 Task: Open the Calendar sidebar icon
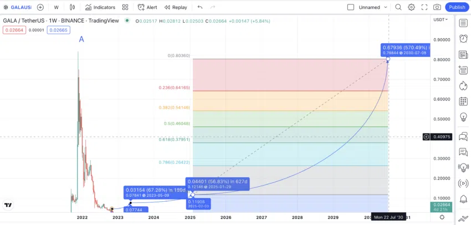point(463,101)
